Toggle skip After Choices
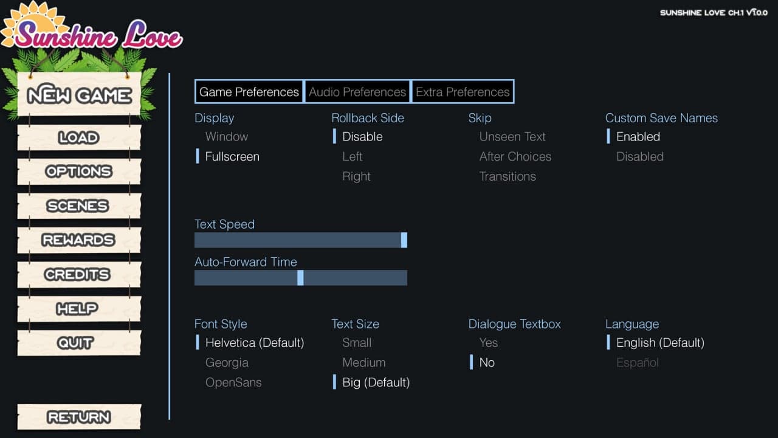Image resolution: width=778 pixels, height=438 pixels. [515, 156]
